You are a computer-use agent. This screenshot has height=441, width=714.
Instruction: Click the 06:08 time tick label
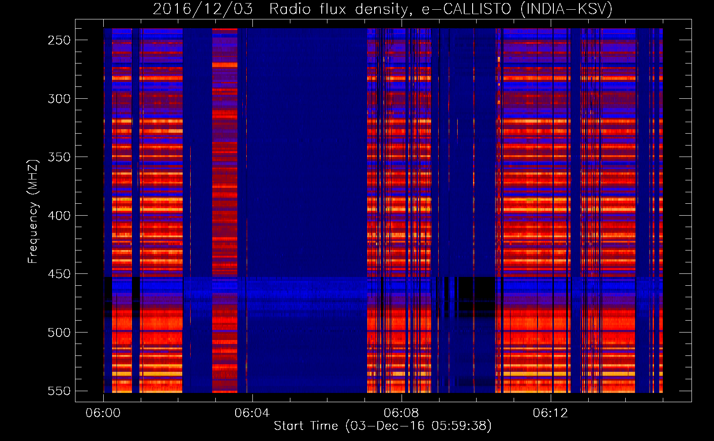coord(401,413)
